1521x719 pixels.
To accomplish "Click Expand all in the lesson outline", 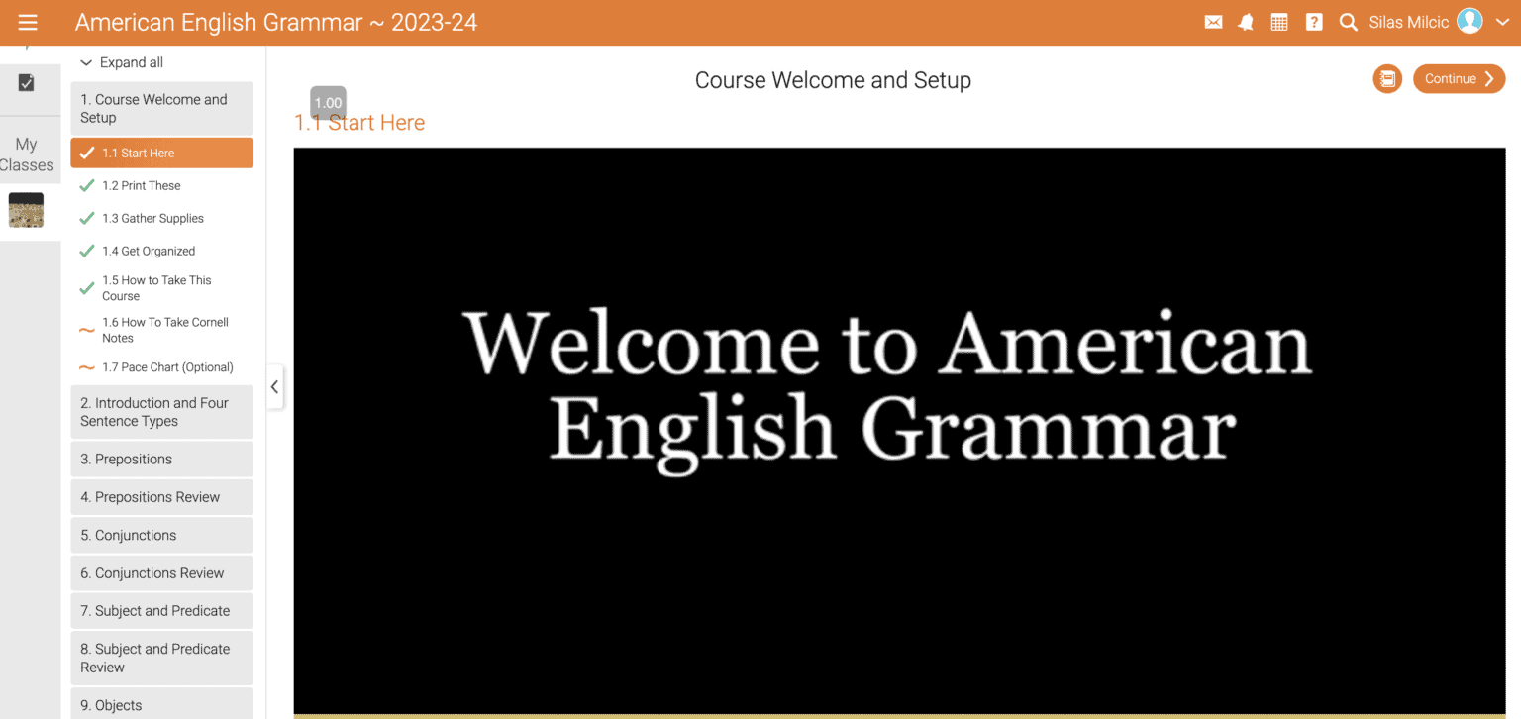I will click(x=121, y=62).
